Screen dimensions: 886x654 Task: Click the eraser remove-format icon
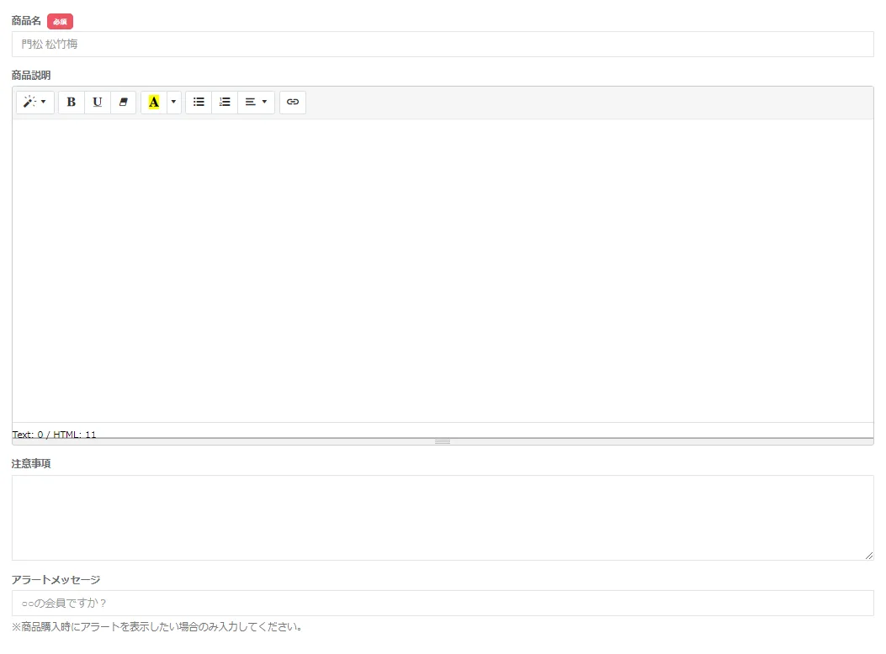pyautogui.click(x=124, y=102)
